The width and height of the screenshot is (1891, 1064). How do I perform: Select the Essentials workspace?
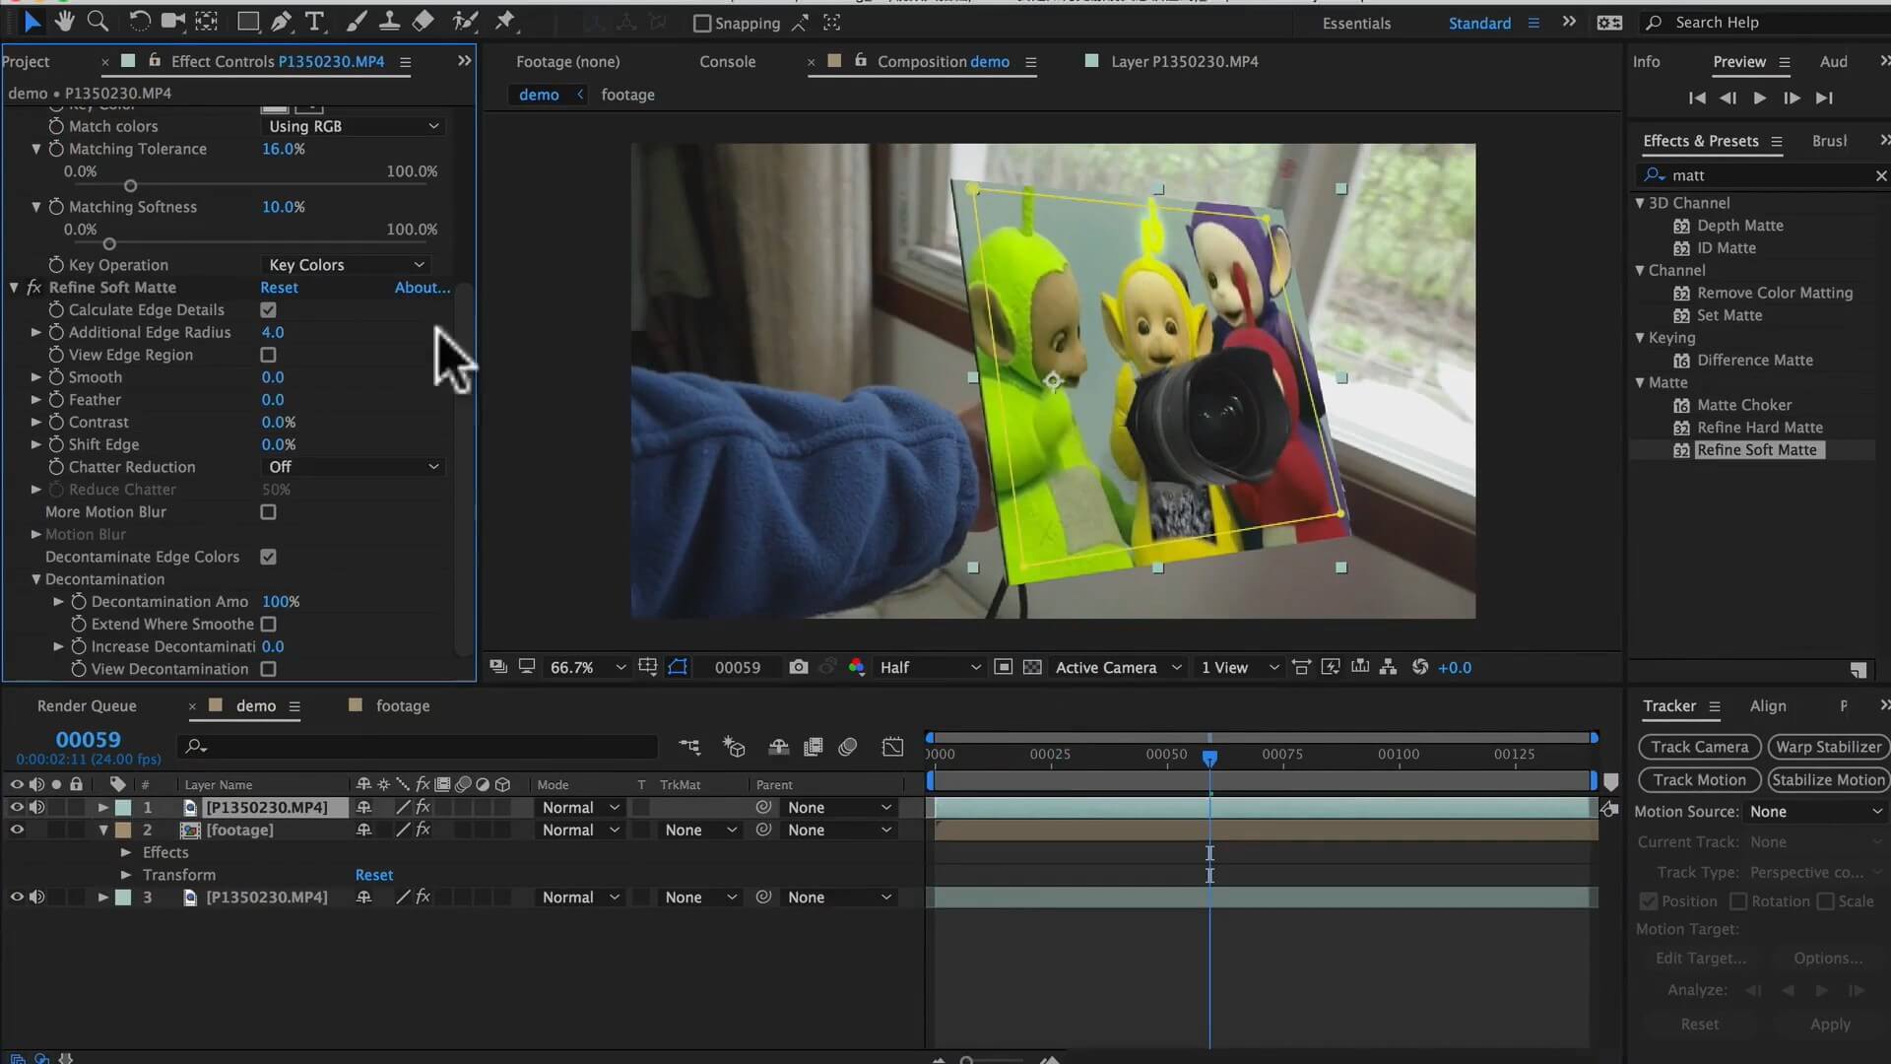(1355, 23)
